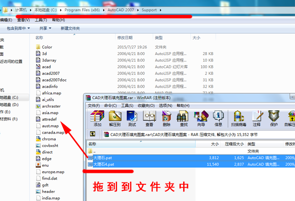This screenshot has width=295, height=201.
Task: Click the Find (查找) binoculars icon
Action: [184, 119]
